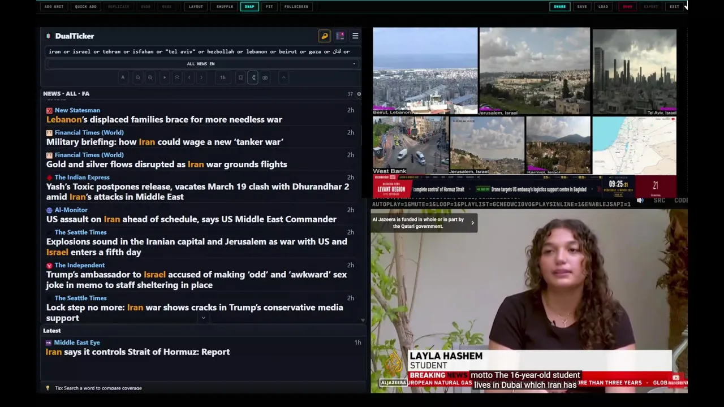
Task: Click the ADD UNIT button
Action: pyautogui.click(x=54, y=7)
